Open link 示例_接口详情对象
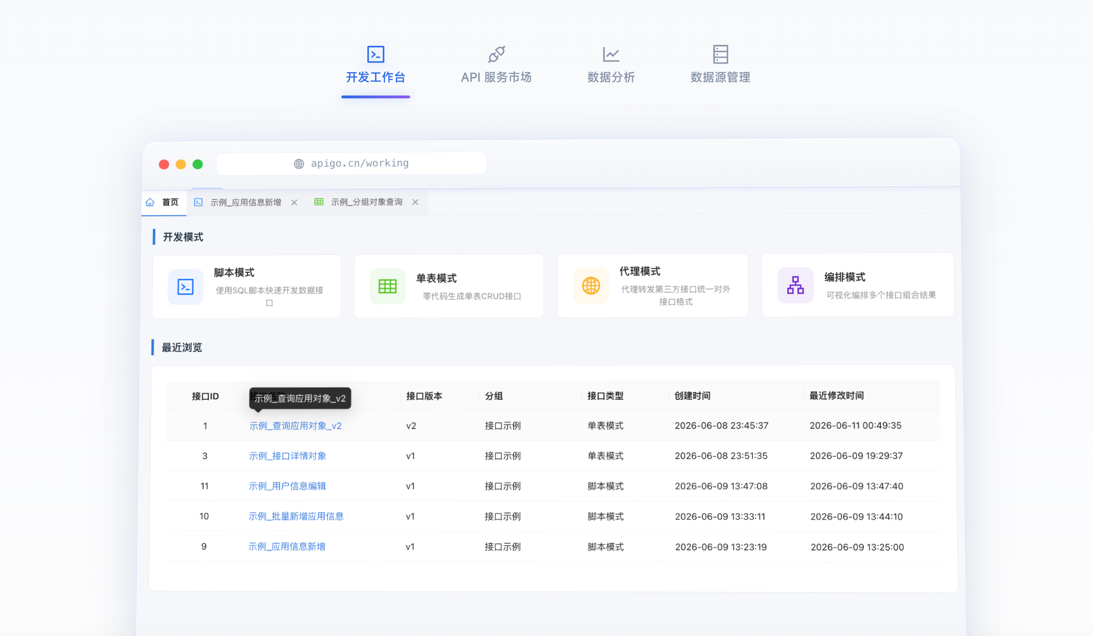 288,456
